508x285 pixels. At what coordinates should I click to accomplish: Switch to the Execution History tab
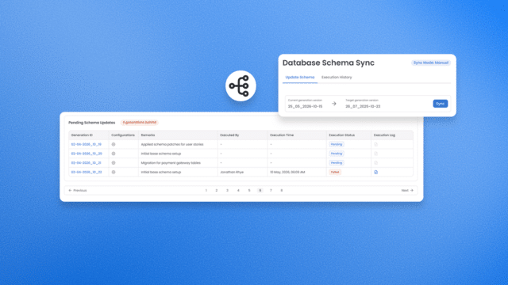[x=337, y=78]
